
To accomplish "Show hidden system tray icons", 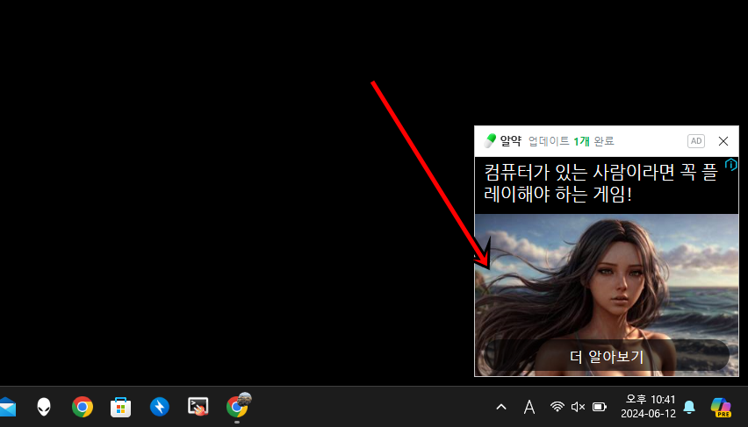I will click(x=501, y=407).
